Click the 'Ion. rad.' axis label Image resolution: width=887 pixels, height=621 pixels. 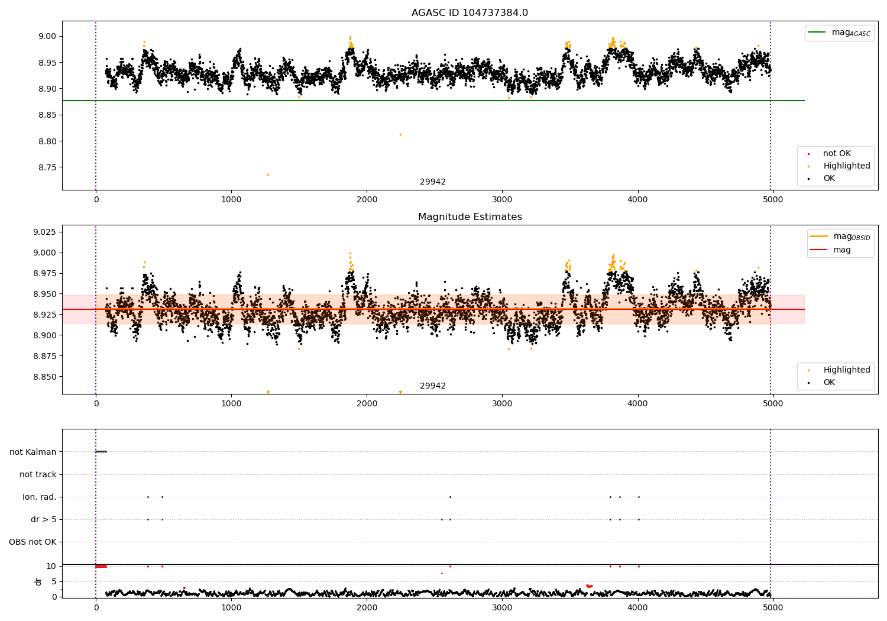[x=40, y=497]
